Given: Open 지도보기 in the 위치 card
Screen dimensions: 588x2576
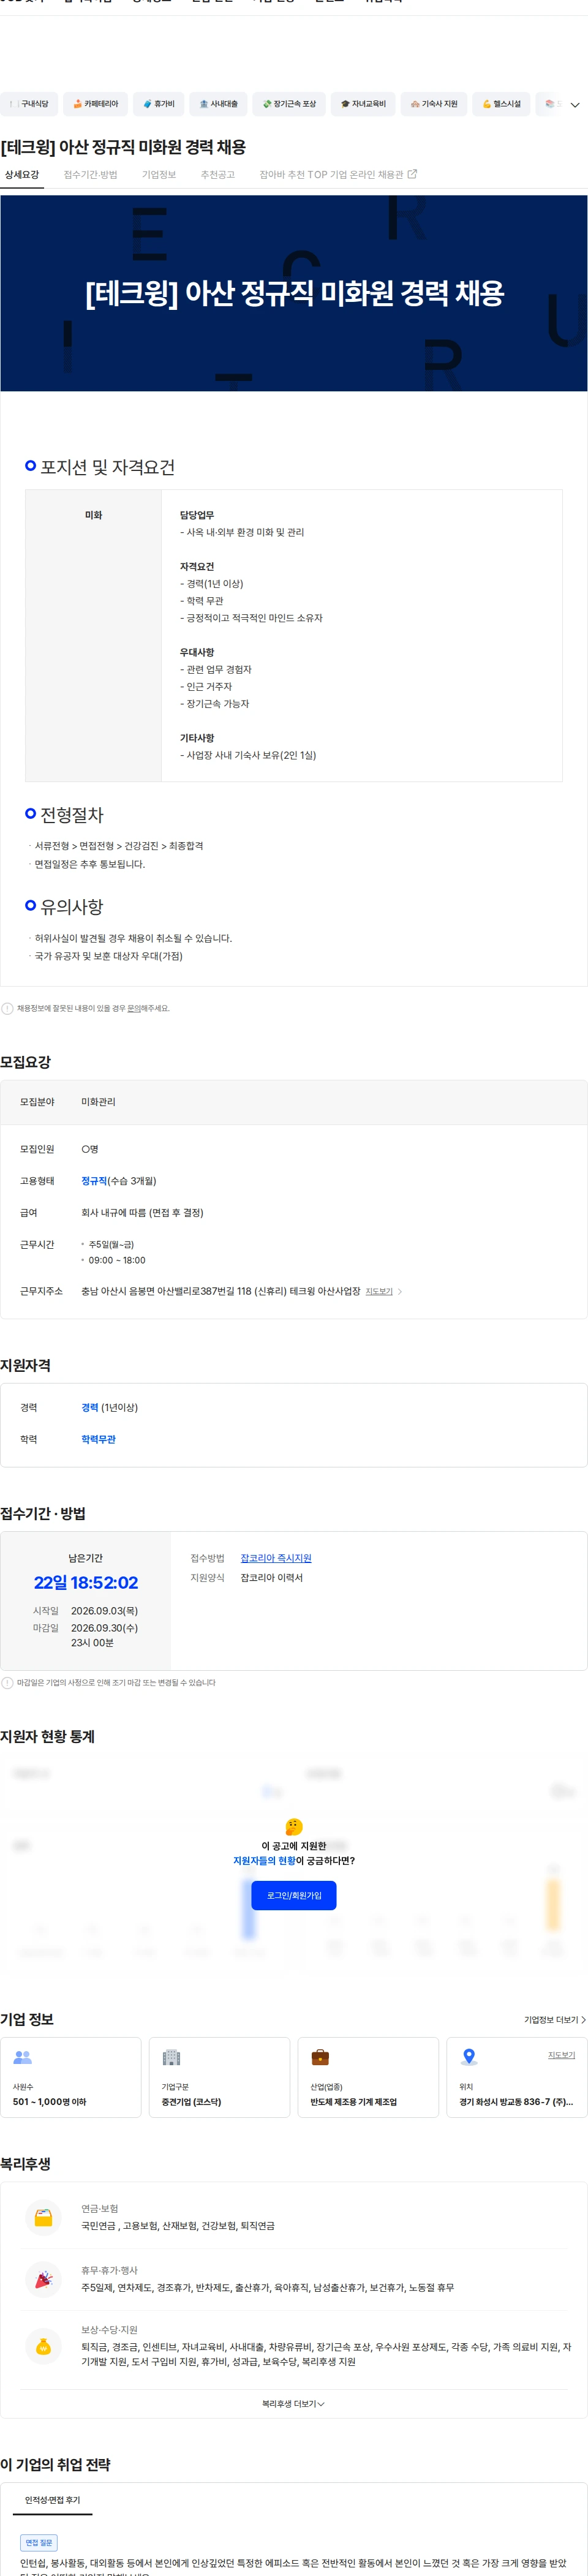Looking at the screenshot, I should coord(561,2055).
